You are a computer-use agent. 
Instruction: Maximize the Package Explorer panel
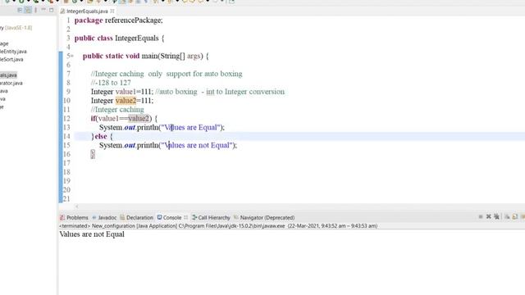click(51, 10)
